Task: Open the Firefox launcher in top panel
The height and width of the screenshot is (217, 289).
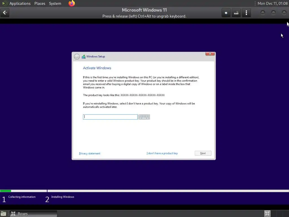Action: click(72, 3)
